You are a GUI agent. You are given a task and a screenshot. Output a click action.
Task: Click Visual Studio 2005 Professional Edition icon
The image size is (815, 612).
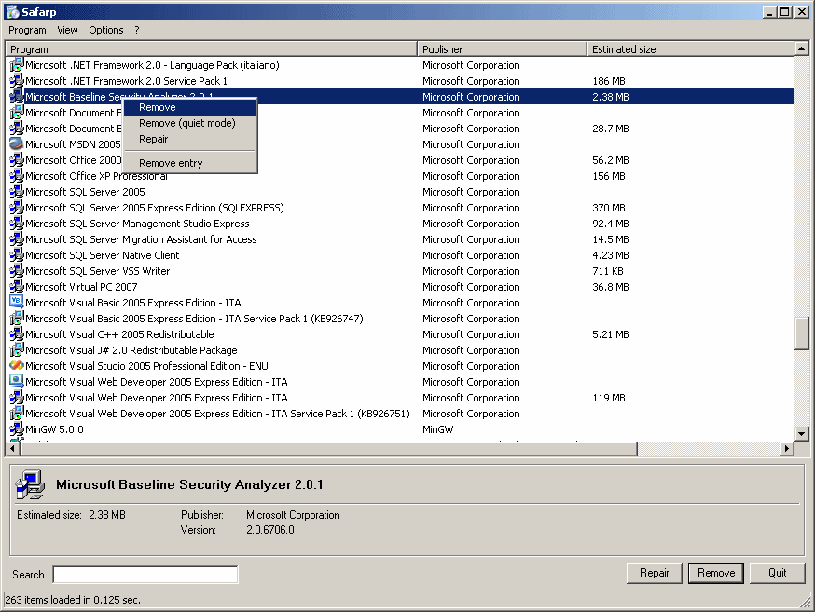[x=17, y=365]
